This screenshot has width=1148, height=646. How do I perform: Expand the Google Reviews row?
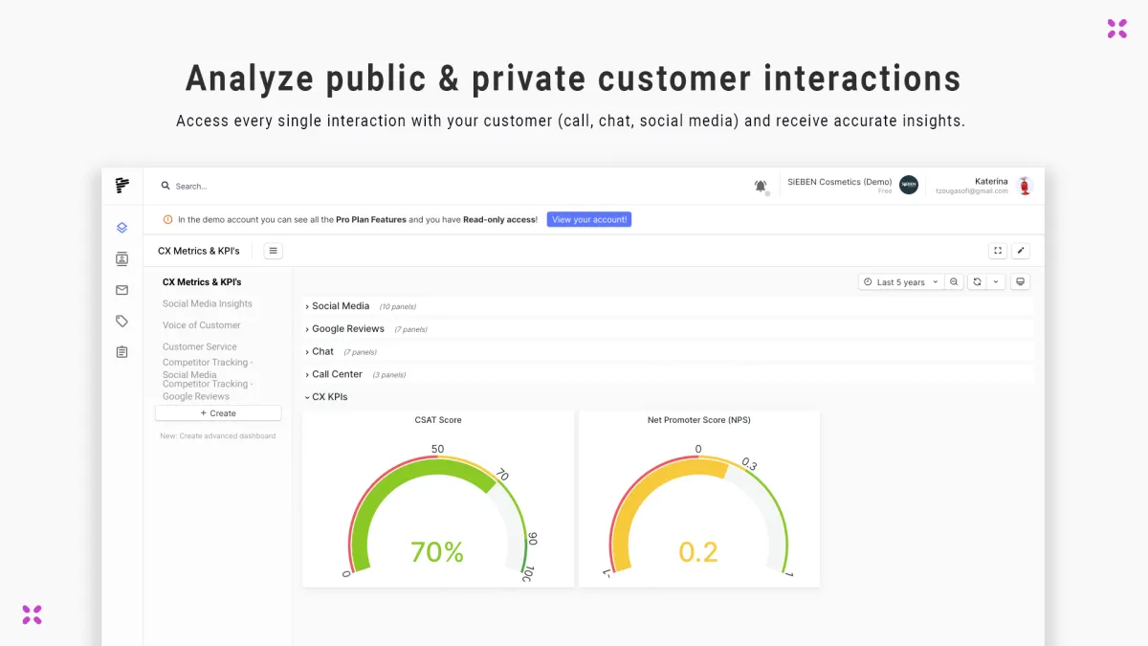pos(344,328)
